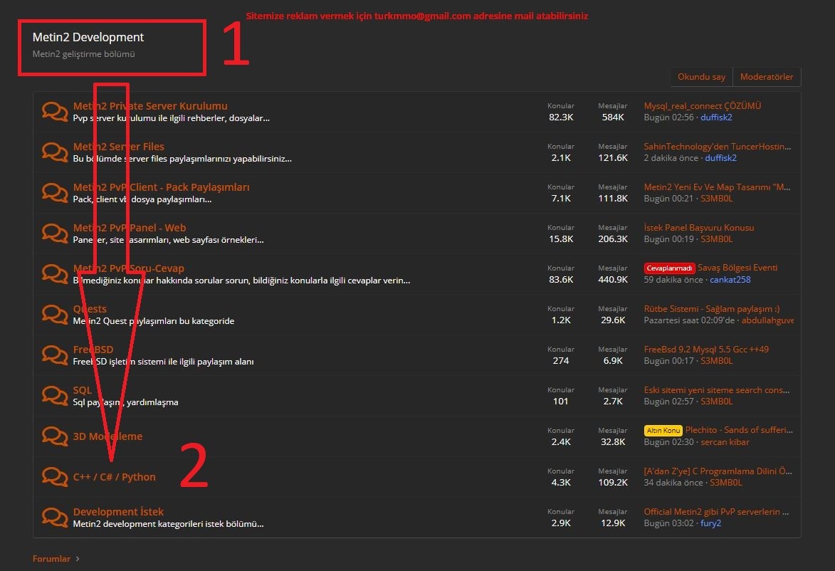Open thread Metin2 Yeni Ev Ve Map Tasarımı
The height and width of the screenshot is (571, 835).
point(718,187)
